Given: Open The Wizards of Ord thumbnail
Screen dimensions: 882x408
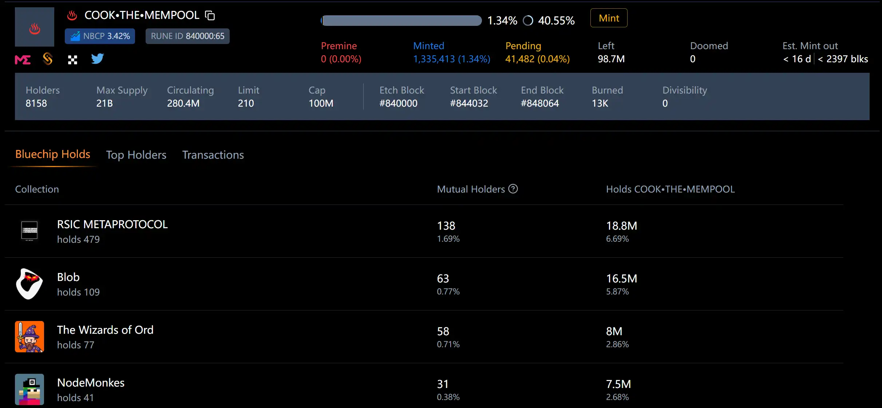Looking at the screenshot, I should (29, 337).
